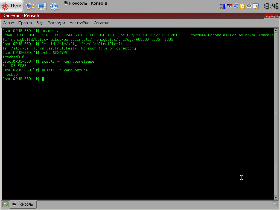Open the Настройка menu
This screenshot has height=210, width=280.
(x=79, y=23)
